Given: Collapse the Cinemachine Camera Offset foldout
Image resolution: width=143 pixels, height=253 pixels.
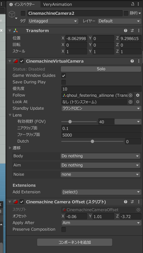Looking at the screenshot, I should coord(10,202).
